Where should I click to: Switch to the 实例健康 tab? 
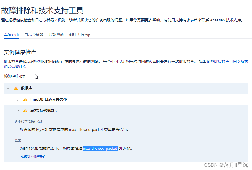[x=11, y=35]
